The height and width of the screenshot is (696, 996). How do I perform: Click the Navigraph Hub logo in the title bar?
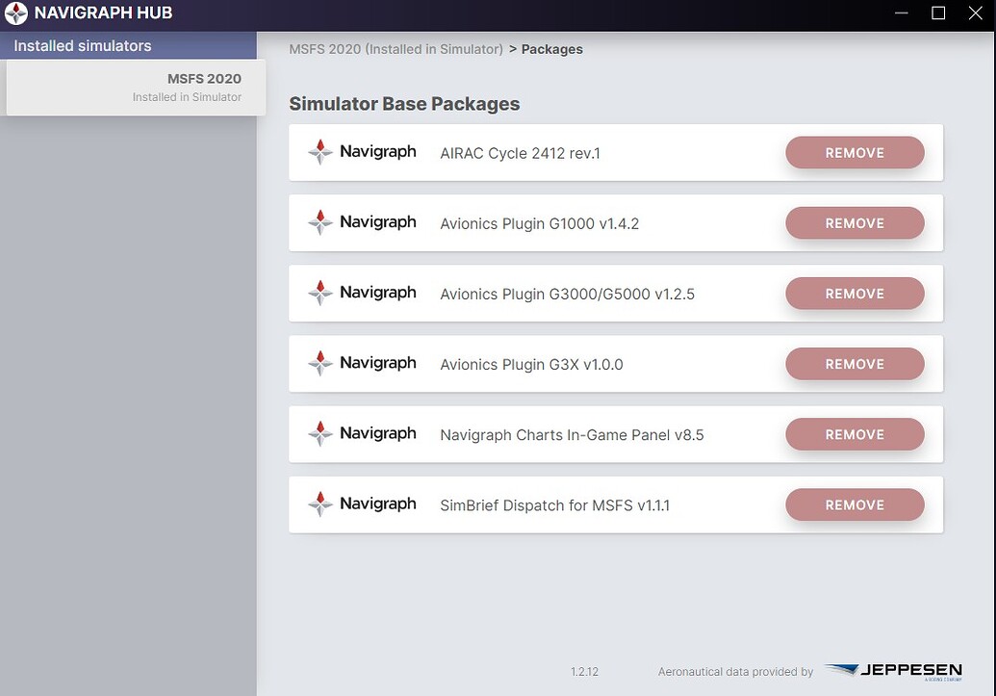pyautogui.click(x=15, y=13)
